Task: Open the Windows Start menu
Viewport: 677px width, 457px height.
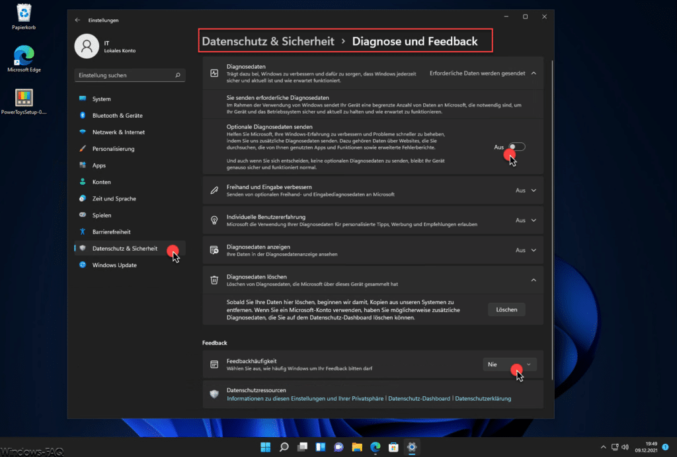Action: 266,447
